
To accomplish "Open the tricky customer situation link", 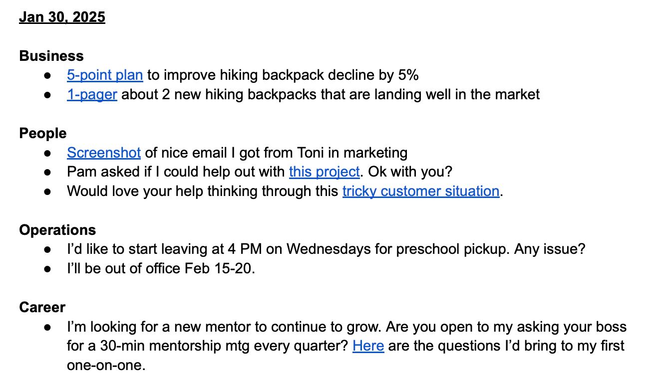I will click(421, 191).
